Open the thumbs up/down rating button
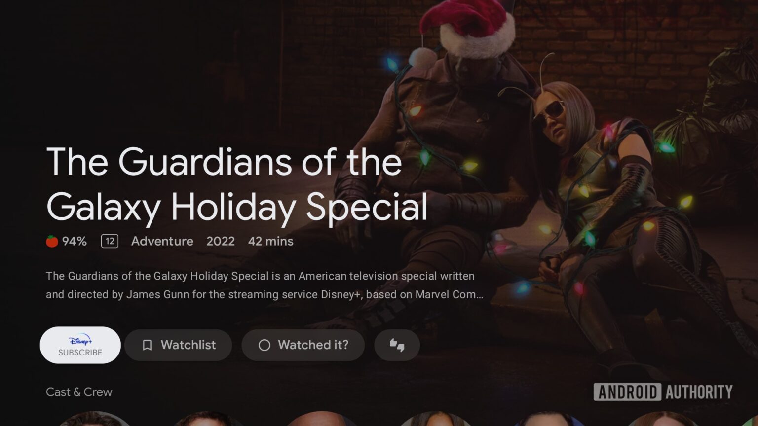 (397, 345)
